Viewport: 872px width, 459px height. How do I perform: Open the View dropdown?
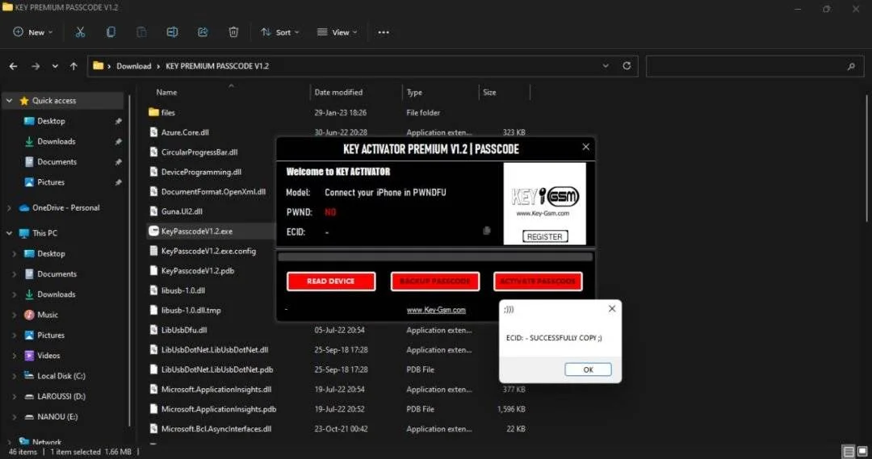coord(337,32)
